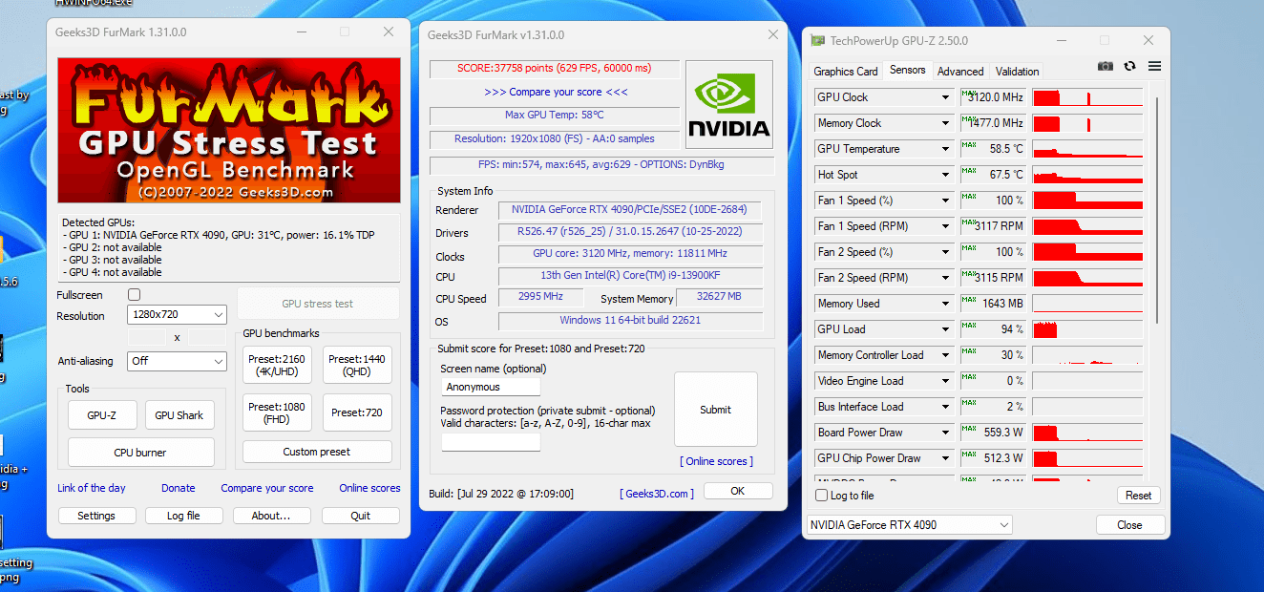
Task: Open the Validation tab in GPU-Z
Action: (1017, 72)
